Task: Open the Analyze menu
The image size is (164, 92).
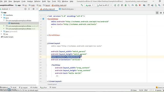Action: pyautogui.click(x=30, y=1)
